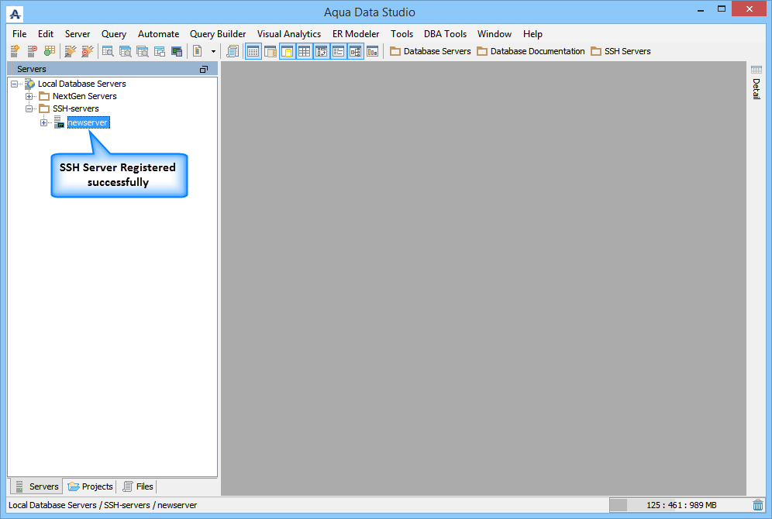The height and width of the screenshot is (519, 772).
Task: Open the SSH Servers folder shortcut
Action: pos(621,51)
